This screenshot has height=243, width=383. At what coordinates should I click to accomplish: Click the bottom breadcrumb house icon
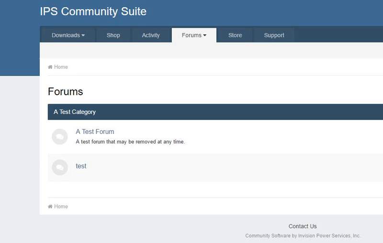[50, 206]
